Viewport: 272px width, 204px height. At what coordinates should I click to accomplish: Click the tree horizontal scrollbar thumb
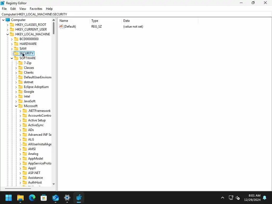[18, 188]
